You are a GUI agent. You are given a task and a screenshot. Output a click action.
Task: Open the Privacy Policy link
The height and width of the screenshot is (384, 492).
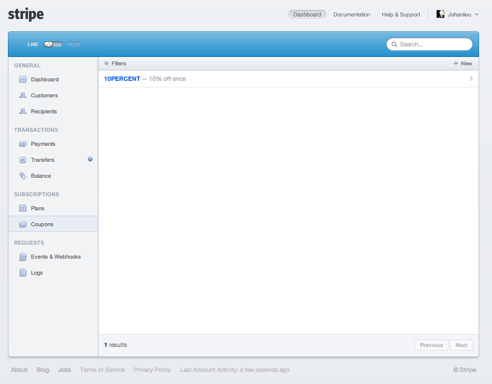(x=152, y=370)
